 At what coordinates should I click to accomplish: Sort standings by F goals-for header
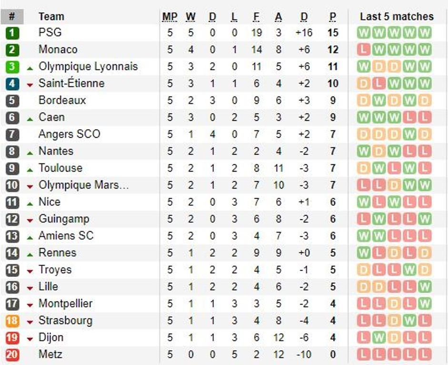click(x=256, y=17)
